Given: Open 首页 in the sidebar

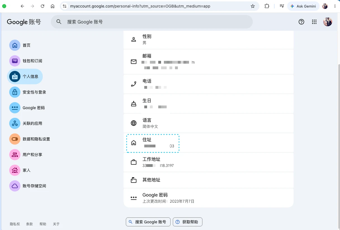Looking at the screenshot, I should (x=20, y=45).
